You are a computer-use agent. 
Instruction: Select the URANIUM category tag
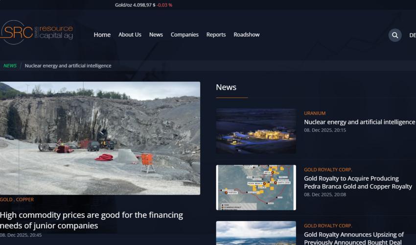click(x=315, y=113)
